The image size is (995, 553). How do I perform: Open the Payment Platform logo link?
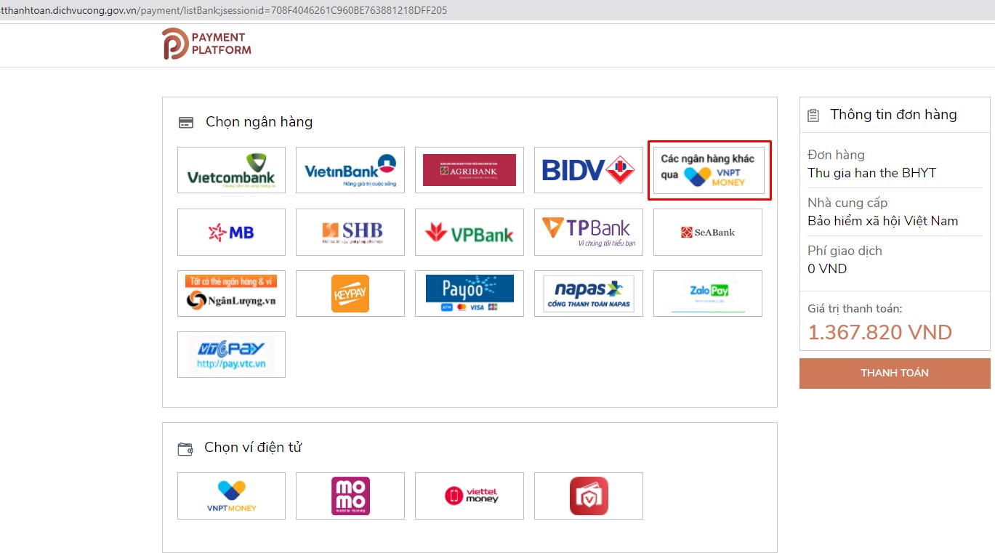(206, 44)
